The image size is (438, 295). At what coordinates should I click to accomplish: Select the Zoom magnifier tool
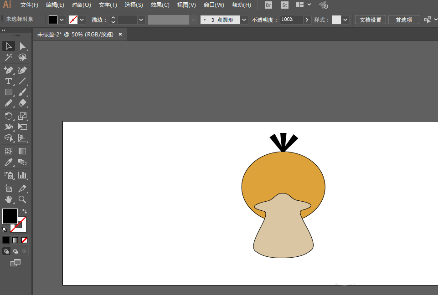22,199
